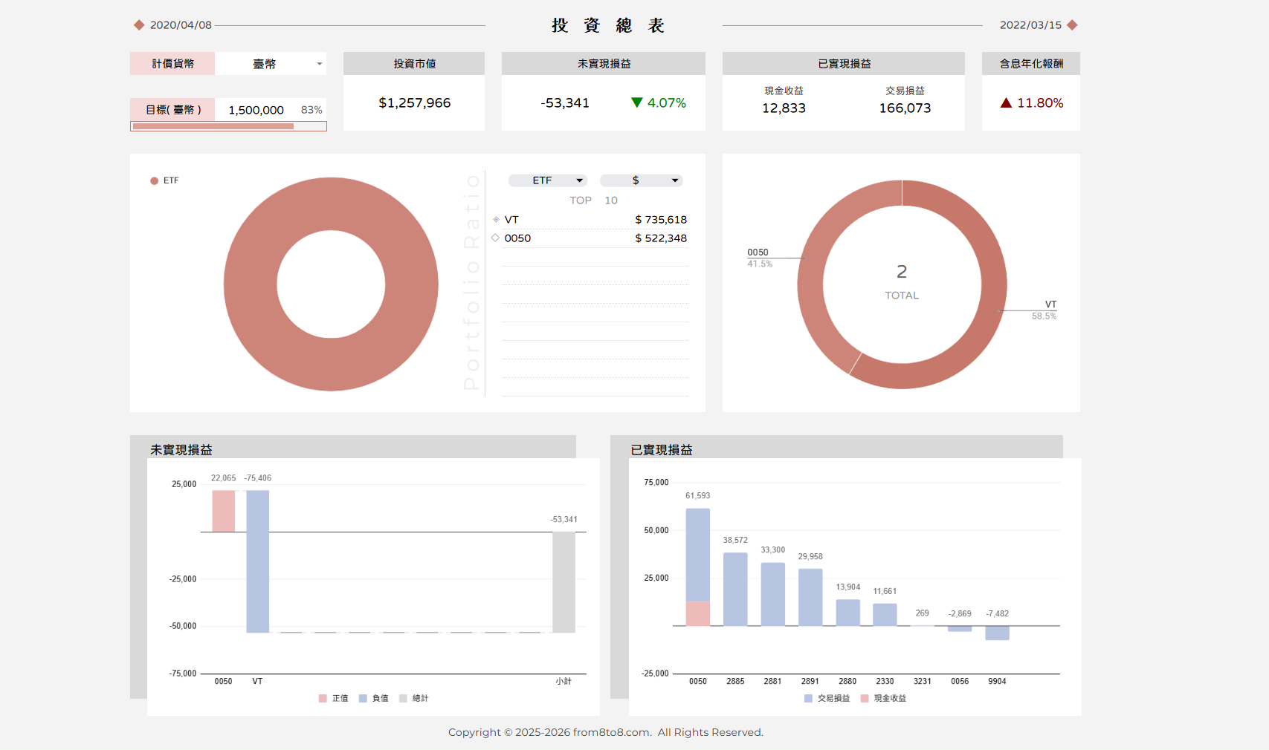Click the diamond marker beside 0050 row
Image resolution: width=1269 pixels, height=750 pixels.
pos(495,238)
